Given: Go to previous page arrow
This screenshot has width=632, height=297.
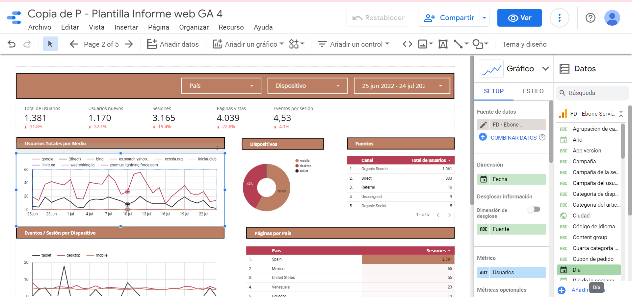Looking at the screenshot, I should (74, 44).
